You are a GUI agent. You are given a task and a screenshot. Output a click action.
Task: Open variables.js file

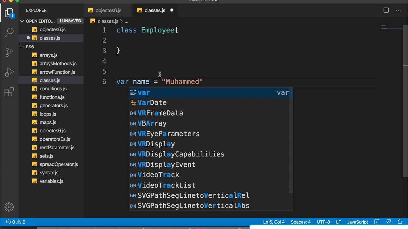(51, 181)
